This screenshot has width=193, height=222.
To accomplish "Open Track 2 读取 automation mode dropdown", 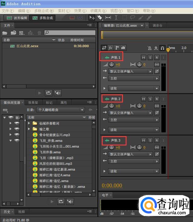I will tap(134, 130).
